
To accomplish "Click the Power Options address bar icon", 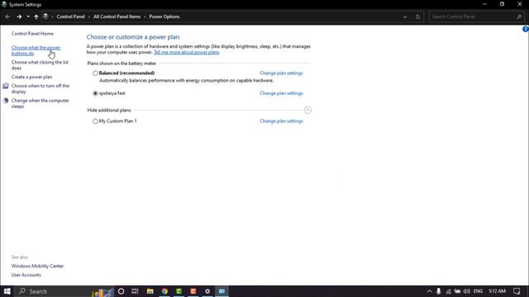I will tap(45, 16).
